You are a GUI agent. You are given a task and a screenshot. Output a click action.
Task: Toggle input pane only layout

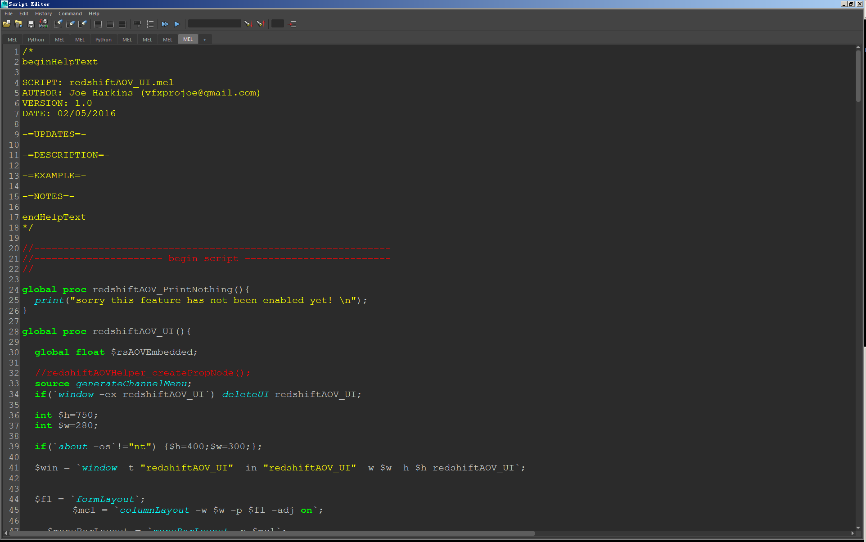click(x=110, y=24)
